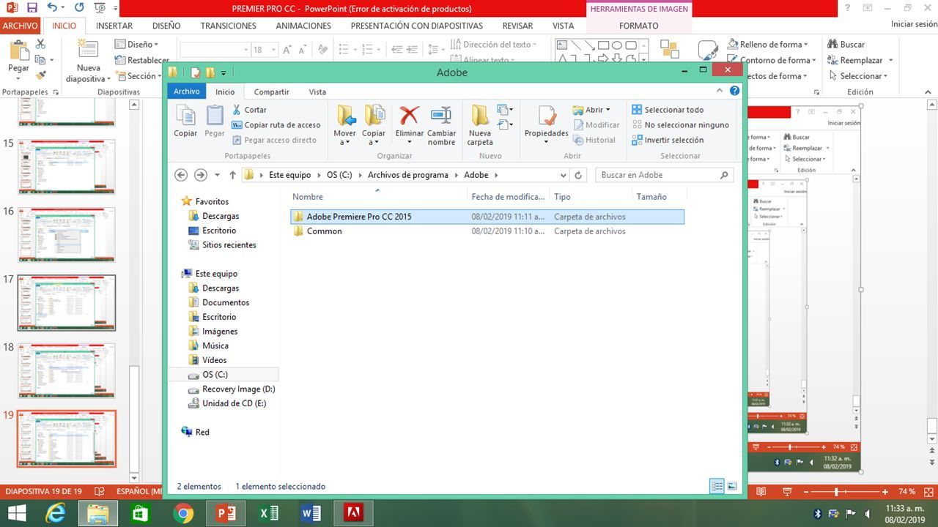Click the Windows Start button
This screenshot has width=938, height=527.
[16, 513]
